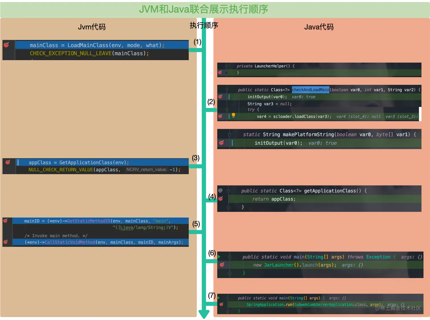Click the /* Invoke main method. */ comment
This screenshot has width=430, height=320.
[56, 236]
